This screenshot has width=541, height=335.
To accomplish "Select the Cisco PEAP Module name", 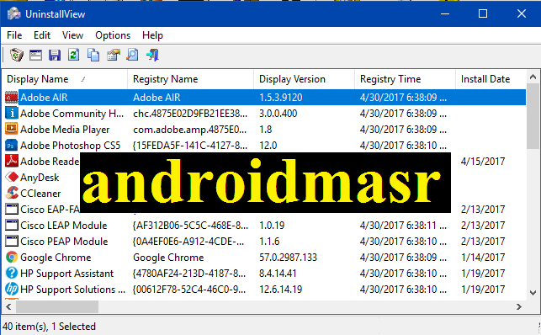I will 64,242.
